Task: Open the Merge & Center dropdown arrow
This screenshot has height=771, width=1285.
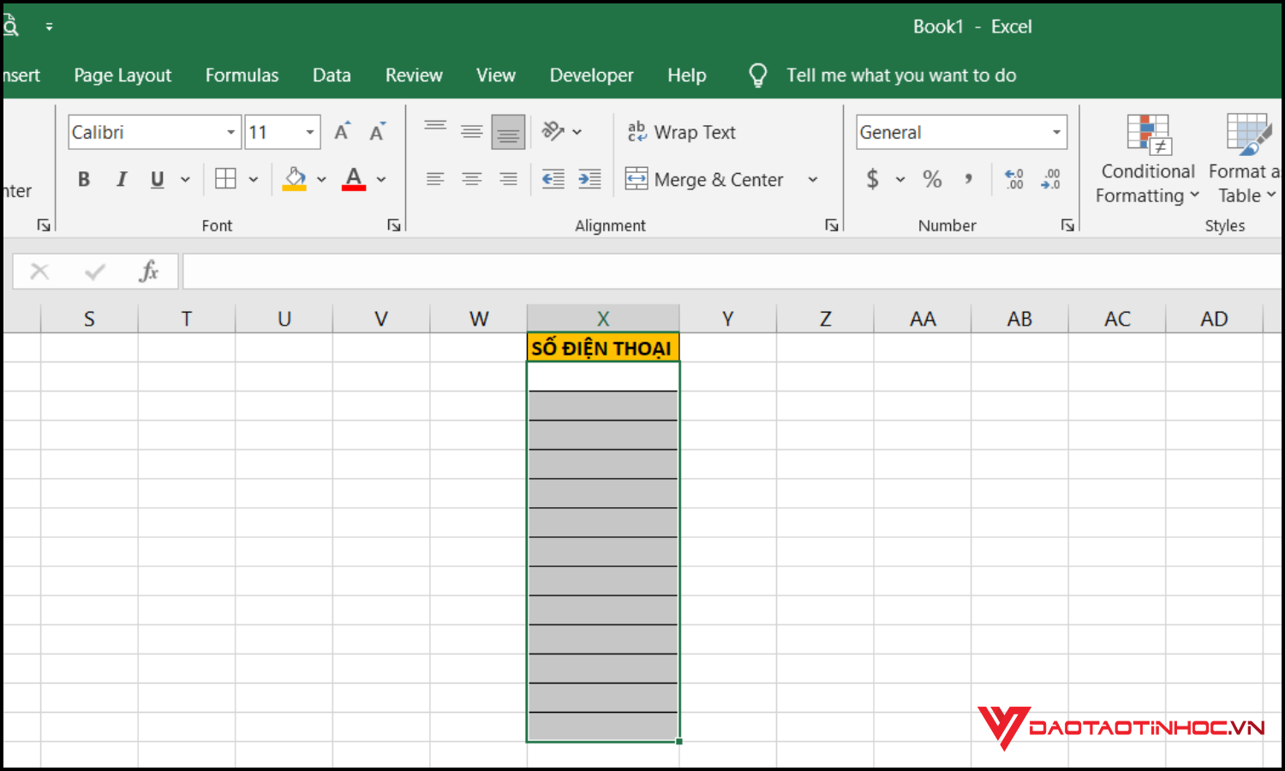Action: point(813,179)
